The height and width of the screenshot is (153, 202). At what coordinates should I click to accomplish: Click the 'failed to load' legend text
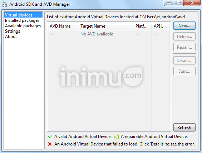(124, 144)
